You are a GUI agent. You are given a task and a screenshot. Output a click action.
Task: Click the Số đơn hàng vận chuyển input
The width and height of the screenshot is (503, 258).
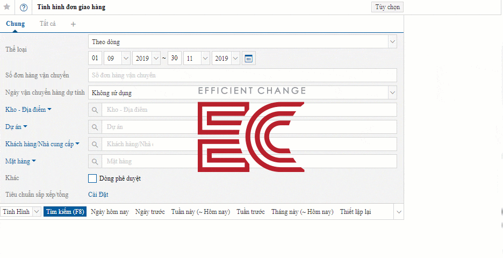tap(242, 75)
